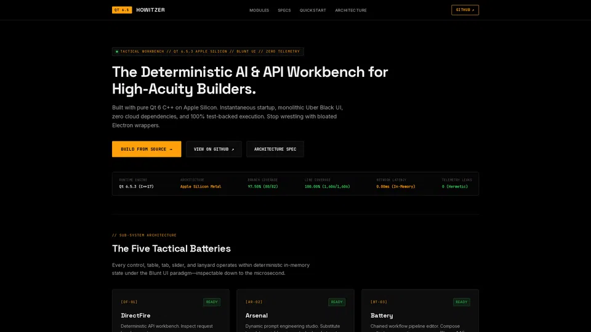Open the DirectFire card title
The image size is (591, 332).
coord(135,315)
